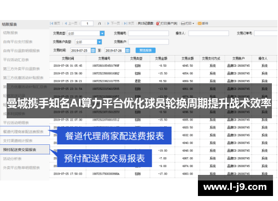Open 结账报表 item in sidebar list

pos(11,33)
